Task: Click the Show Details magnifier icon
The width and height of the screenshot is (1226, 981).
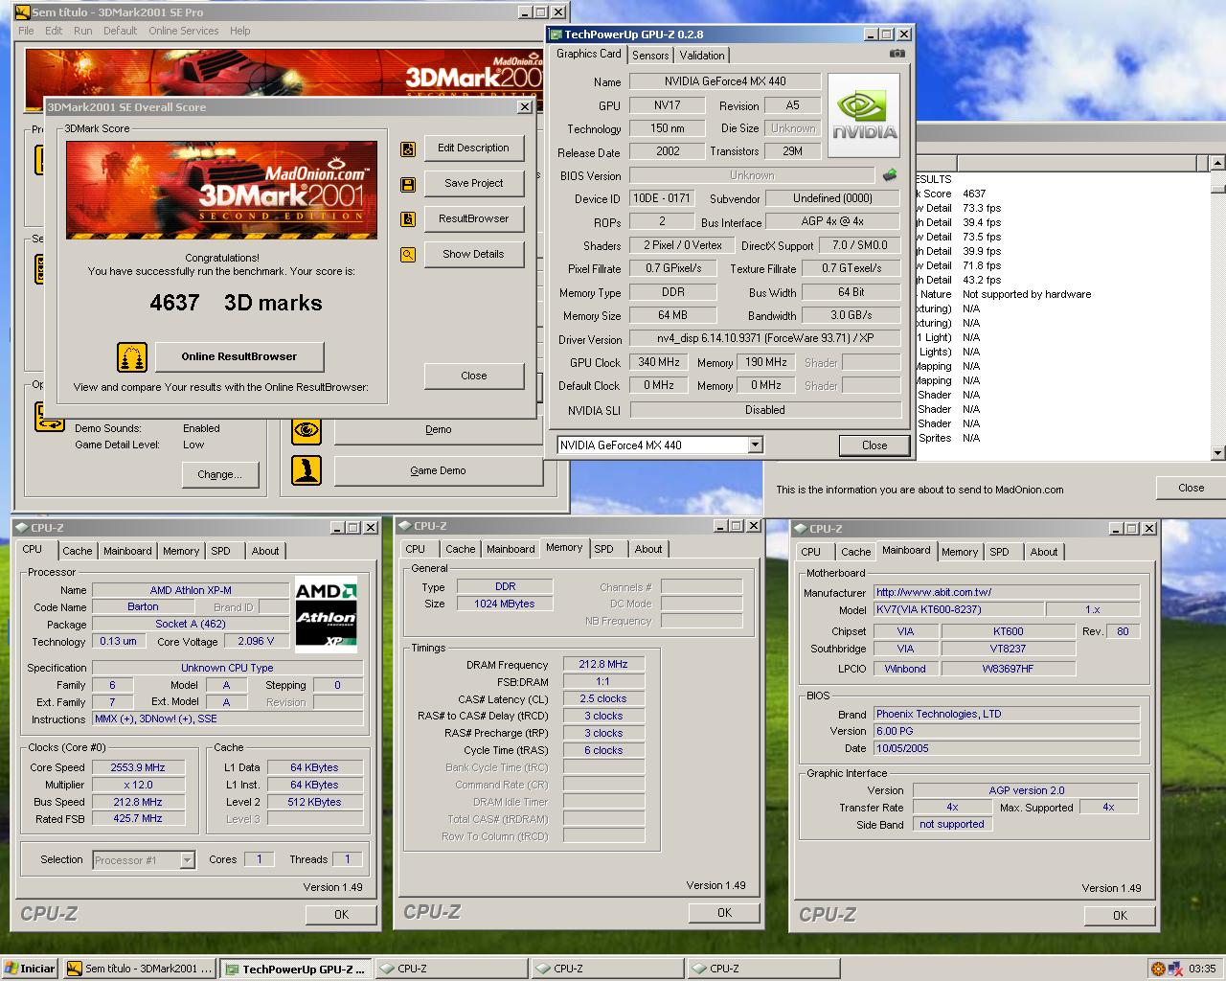Action: click(x=408, y=255)
